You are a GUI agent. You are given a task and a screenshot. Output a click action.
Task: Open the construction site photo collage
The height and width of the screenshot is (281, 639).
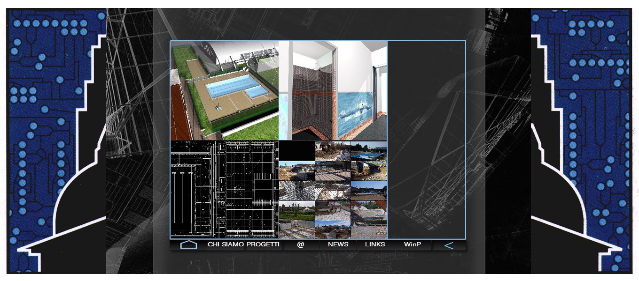coord(333,190)
